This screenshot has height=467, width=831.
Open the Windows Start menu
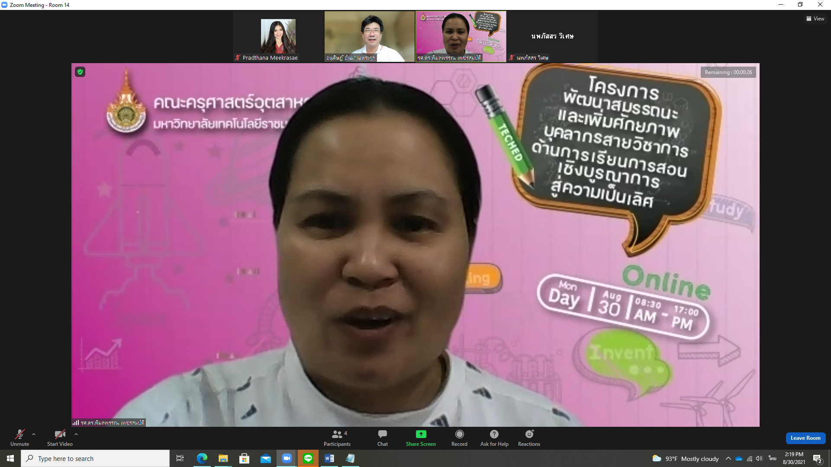click(10, 458)
